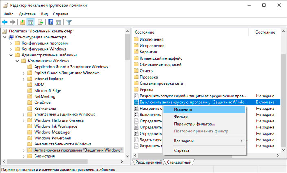This screenshot has width=287, height=173.
Task: Click scroll-down arrow of tree pane scrollbar
Action: pos(127,156)
